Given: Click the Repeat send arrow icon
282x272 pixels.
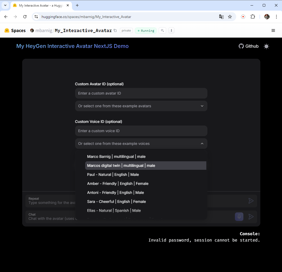Looking at the screenshot, I should (251, 201).
